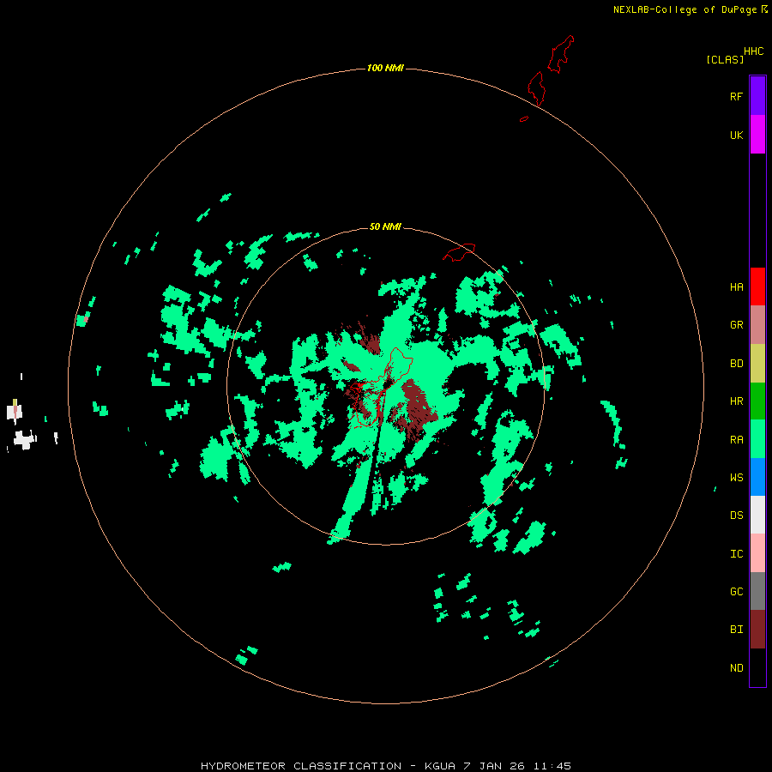This screenshot has height=772, width=772.
Task: Click the HR legend label
Action: 736,401
